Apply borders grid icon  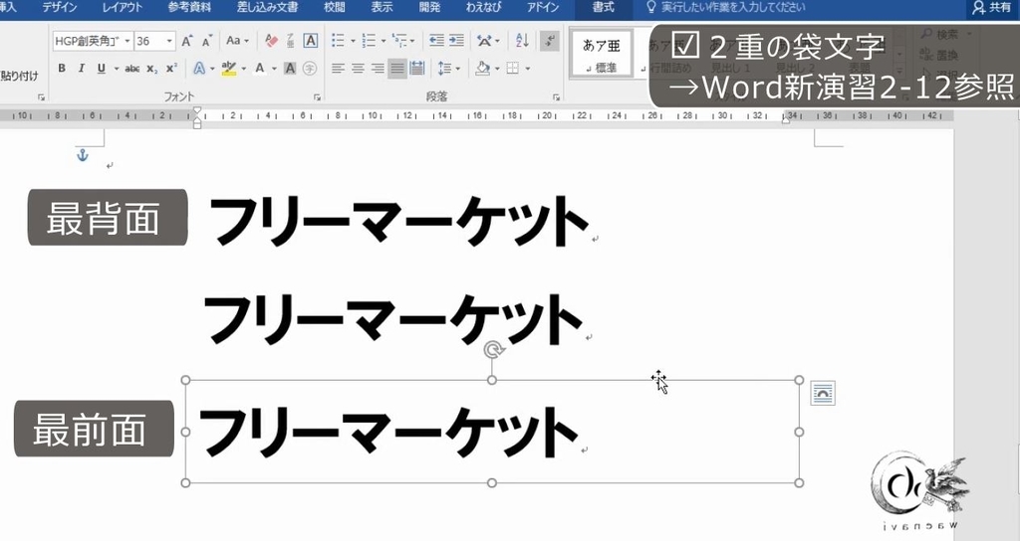(513, 69)
